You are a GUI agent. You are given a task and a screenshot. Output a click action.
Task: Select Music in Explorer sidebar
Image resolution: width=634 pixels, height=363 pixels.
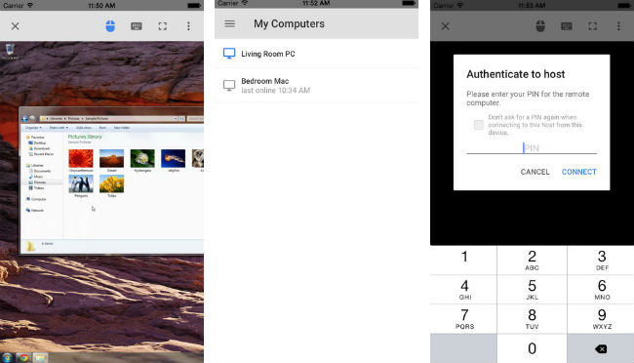point(36,177)
